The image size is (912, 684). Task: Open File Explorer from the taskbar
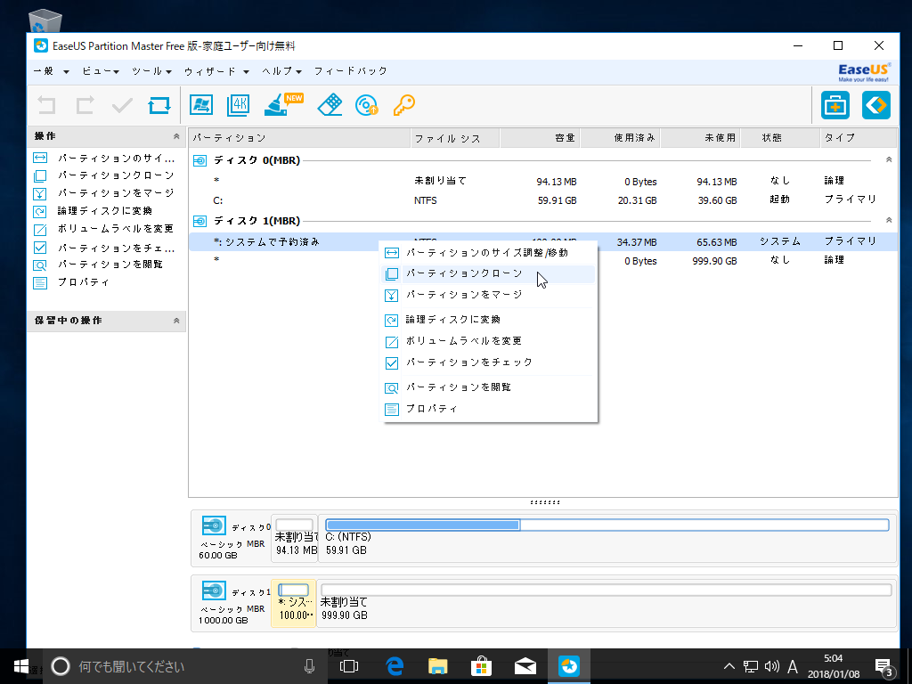click(438, 666)
